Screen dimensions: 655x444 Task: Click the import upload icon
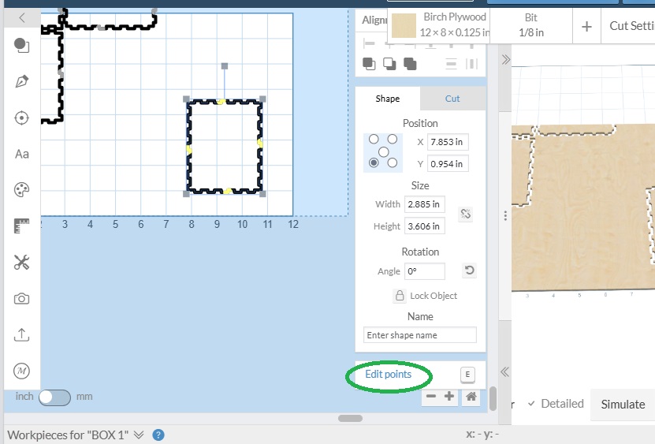22,335
